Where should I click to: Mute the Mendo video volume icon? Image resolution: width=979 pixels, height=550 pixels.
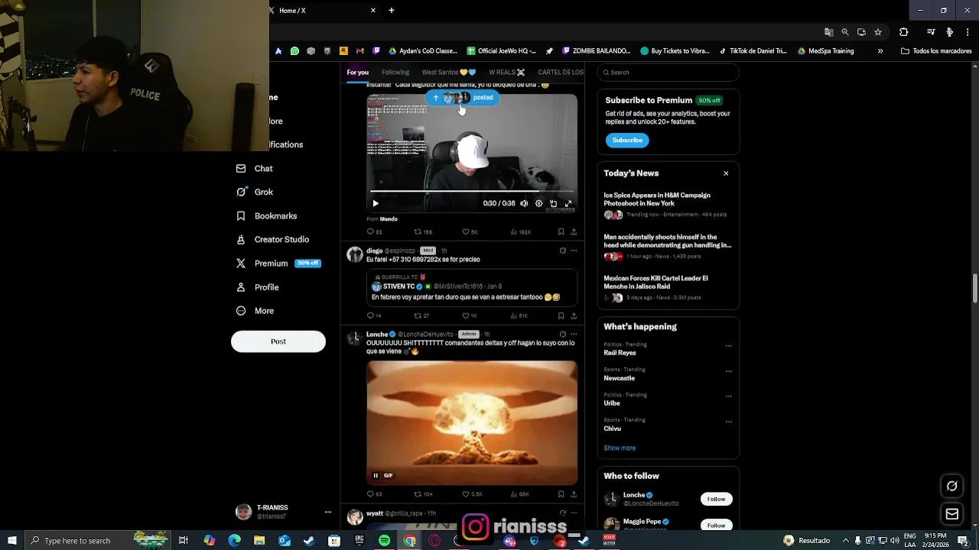click(x=524, y=203)
